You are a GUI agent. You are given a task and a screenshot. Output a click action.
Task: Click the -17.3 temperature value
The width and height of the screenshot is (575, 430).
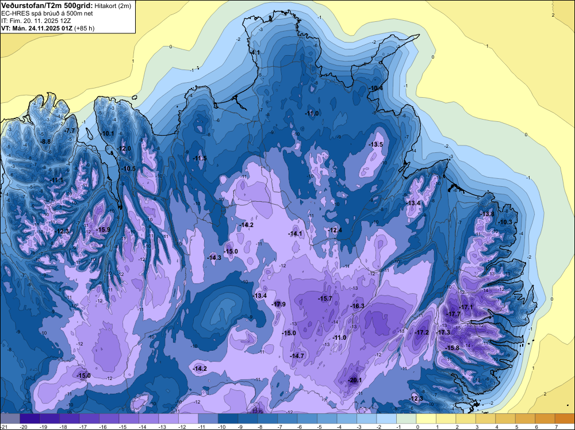[x=443, y=332]
